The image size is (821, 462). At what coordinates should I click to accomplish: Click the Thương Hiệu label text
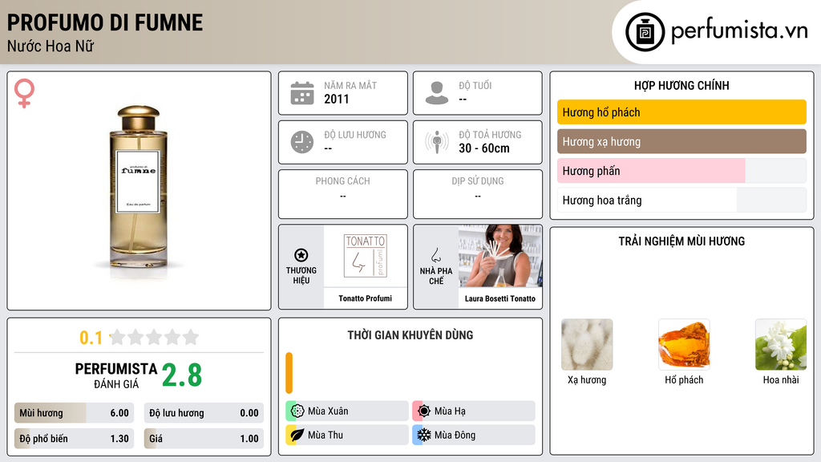301,276
